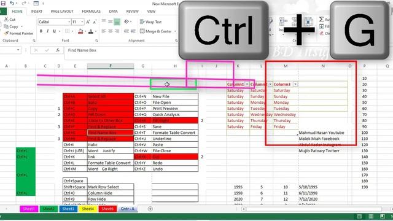Click Middle Align icon
The image size is (393, 221).
pos(111,22)
